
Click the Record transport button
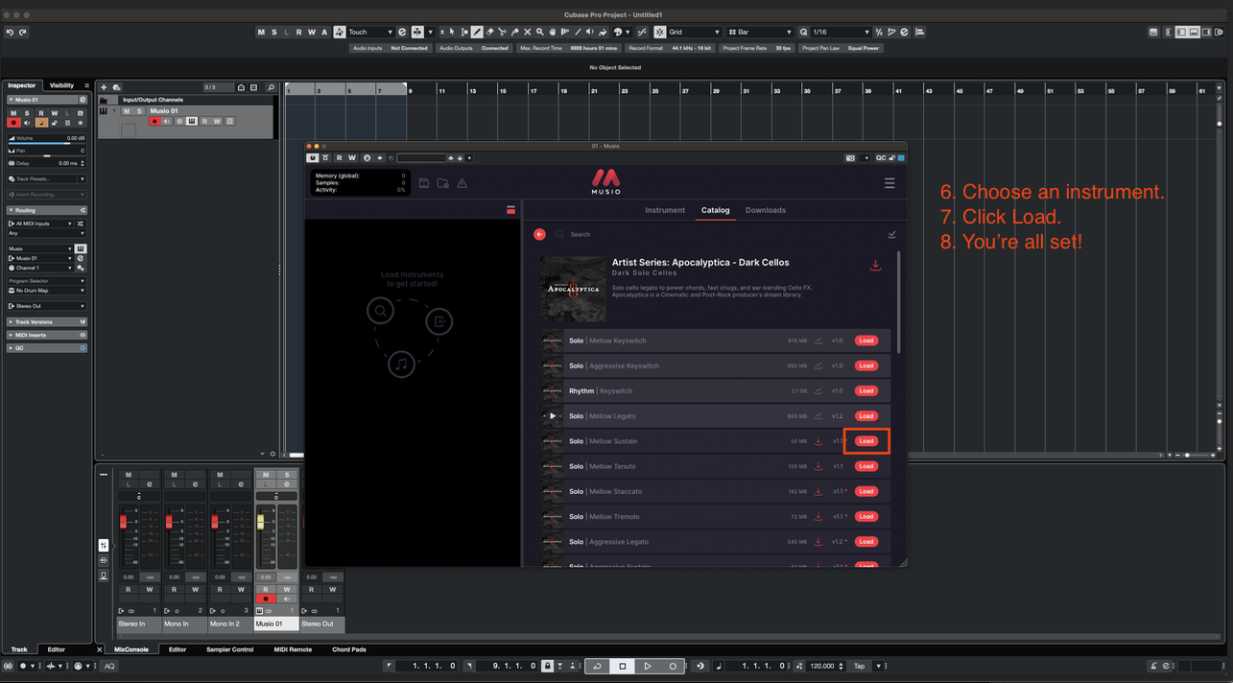pyautogui.click(x=673, y=666)
